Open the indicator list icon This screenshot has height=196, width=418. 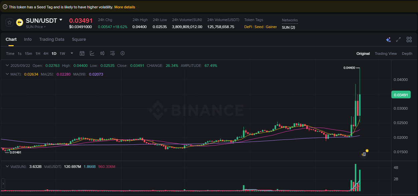click(x=112, y=53)
